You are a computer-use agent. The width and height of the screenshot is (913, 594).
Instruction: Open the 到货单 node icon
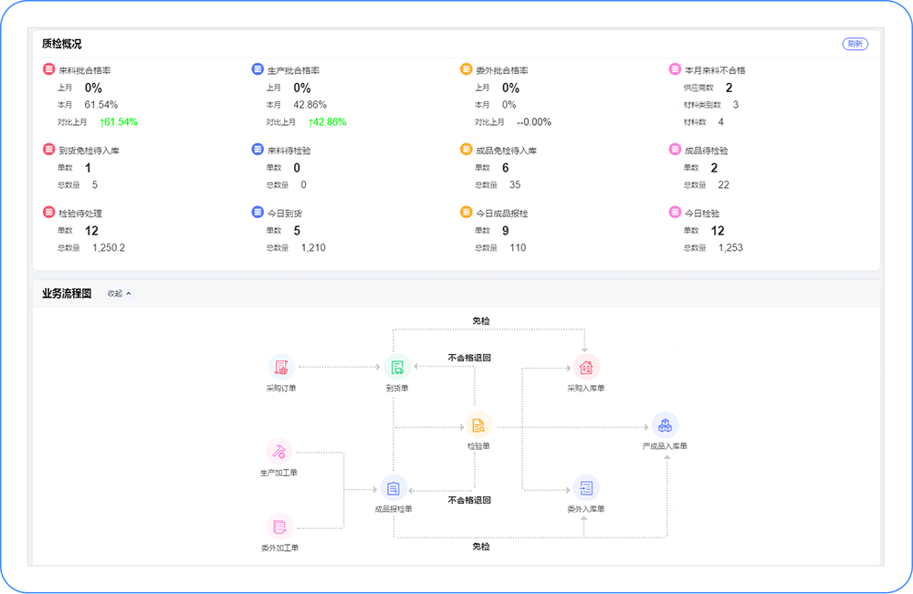coord(397,367)
